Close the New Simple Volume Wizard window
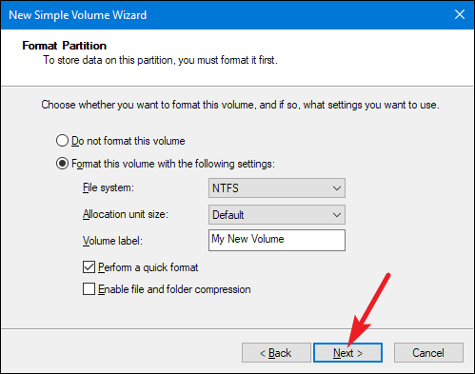 pyautogui.click(x=460, y=14)
